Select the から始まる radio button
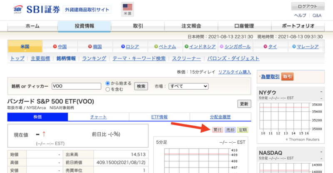333x173 pixels. click(x=108, y=83)
